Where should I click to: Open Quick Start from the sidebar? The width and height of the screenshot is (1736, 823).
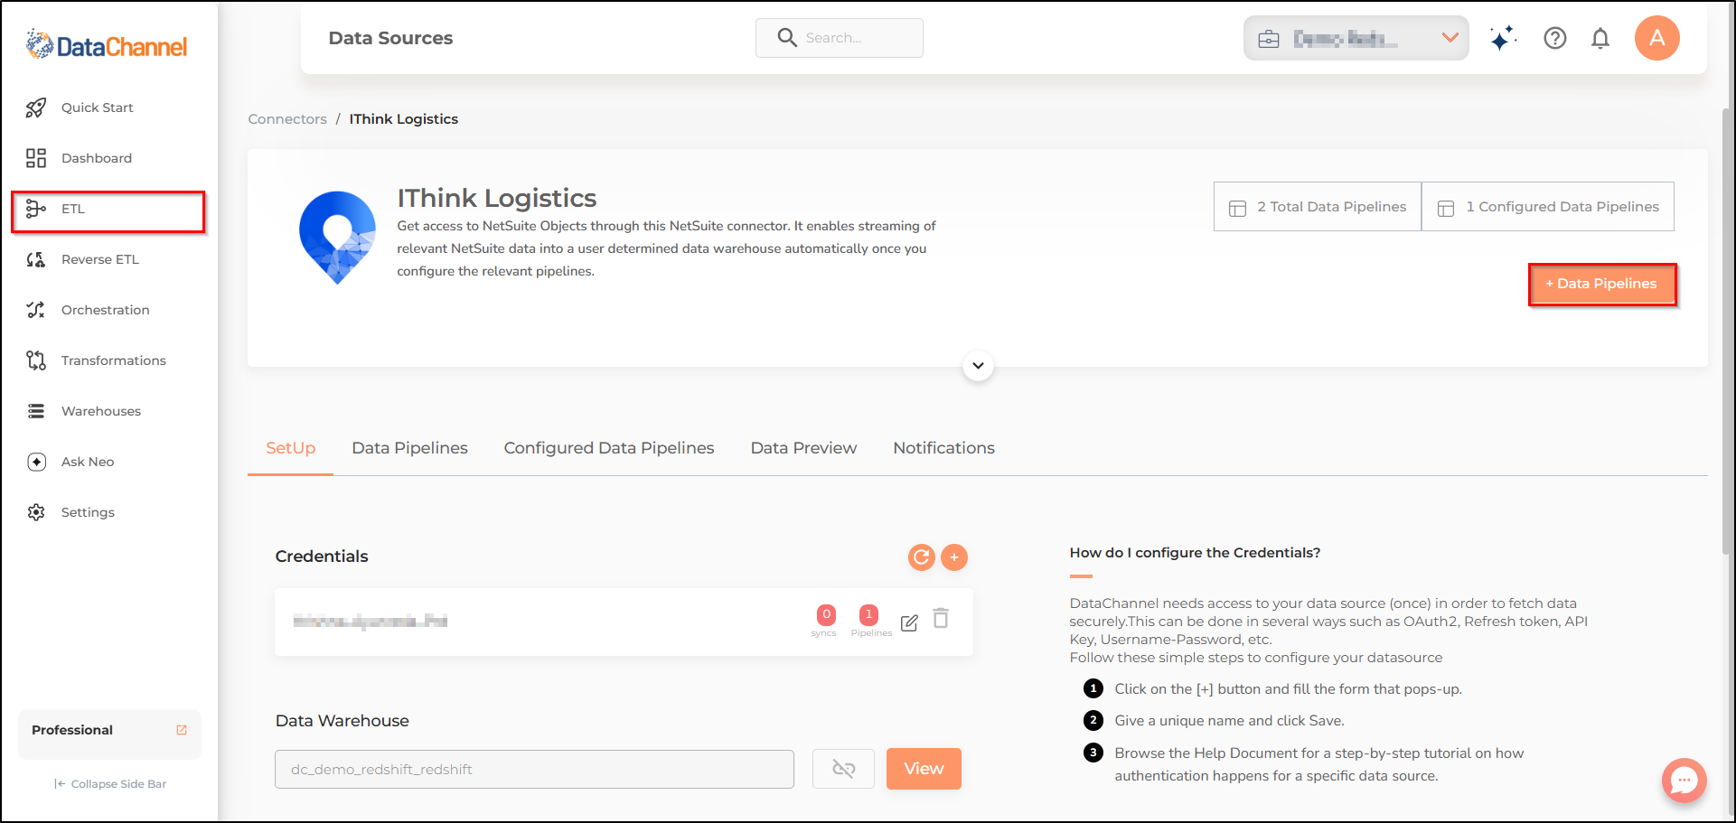coord(98,108)
